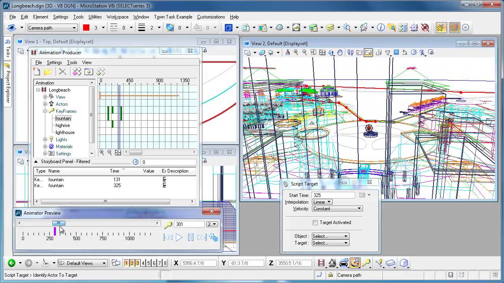Click the Zoom In icon below the timeline
This screenshot has height=283, width=504.
click(x=102, y=153)
